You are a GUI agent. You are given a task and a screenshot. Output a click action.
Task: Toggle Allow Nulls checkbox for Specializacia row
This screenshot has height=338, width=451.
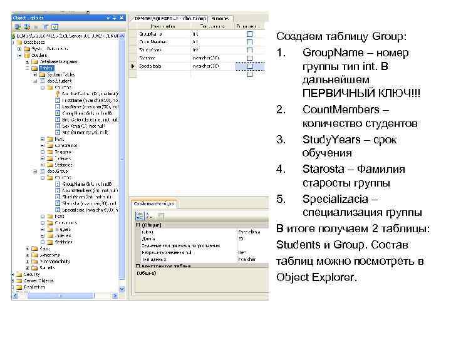click(250, 66)
